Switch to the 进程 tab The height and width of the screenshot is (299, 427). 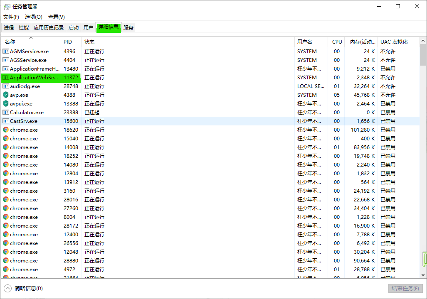9,27
